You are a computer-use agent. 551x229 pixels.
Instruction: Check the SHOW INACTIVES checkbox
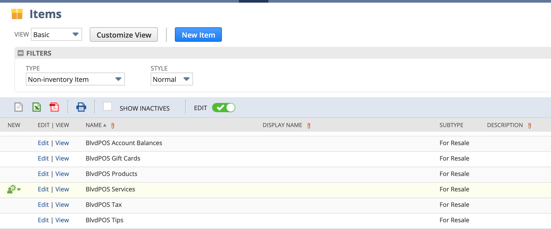pyautogui.click(x=107, y=106)
